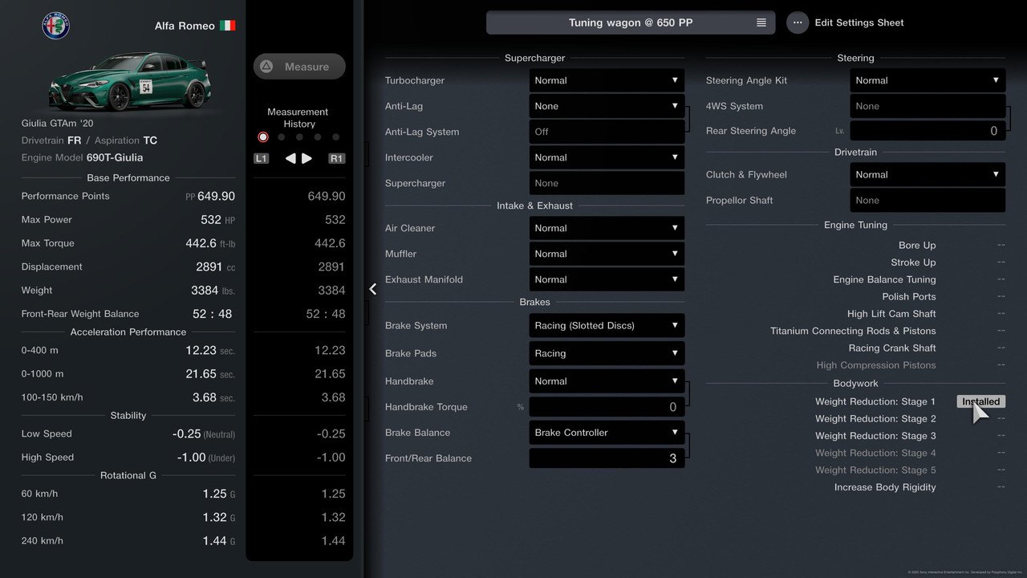Select previous measurement with left arrow
The height and width of the screenshot is (578, 1027).
pos(290,158)
